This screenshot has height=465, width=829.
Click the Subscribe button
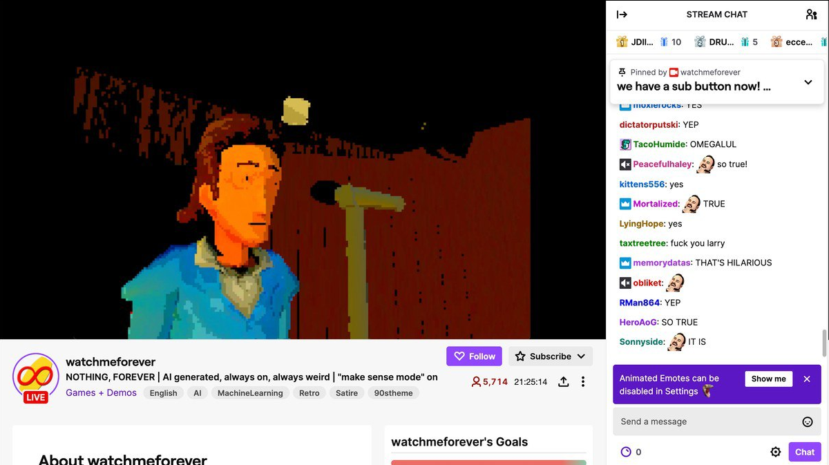tap(551, 357)
